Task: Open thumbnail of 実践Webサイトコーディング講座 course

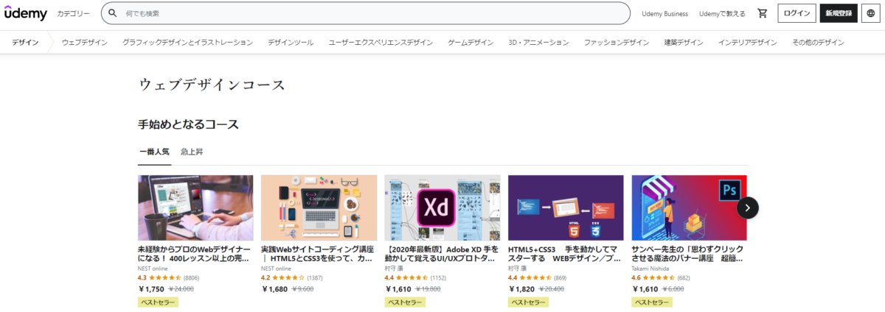Action: click(319, 208)
